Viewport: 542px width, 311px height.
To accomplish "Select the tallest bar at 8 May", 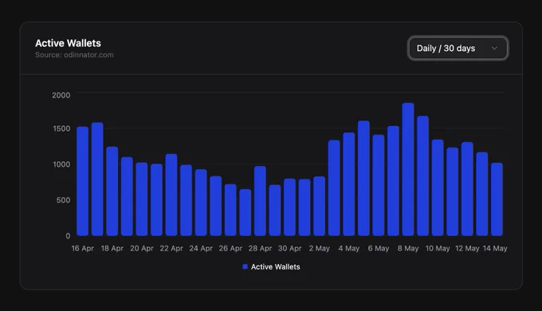I will [408, 169].
